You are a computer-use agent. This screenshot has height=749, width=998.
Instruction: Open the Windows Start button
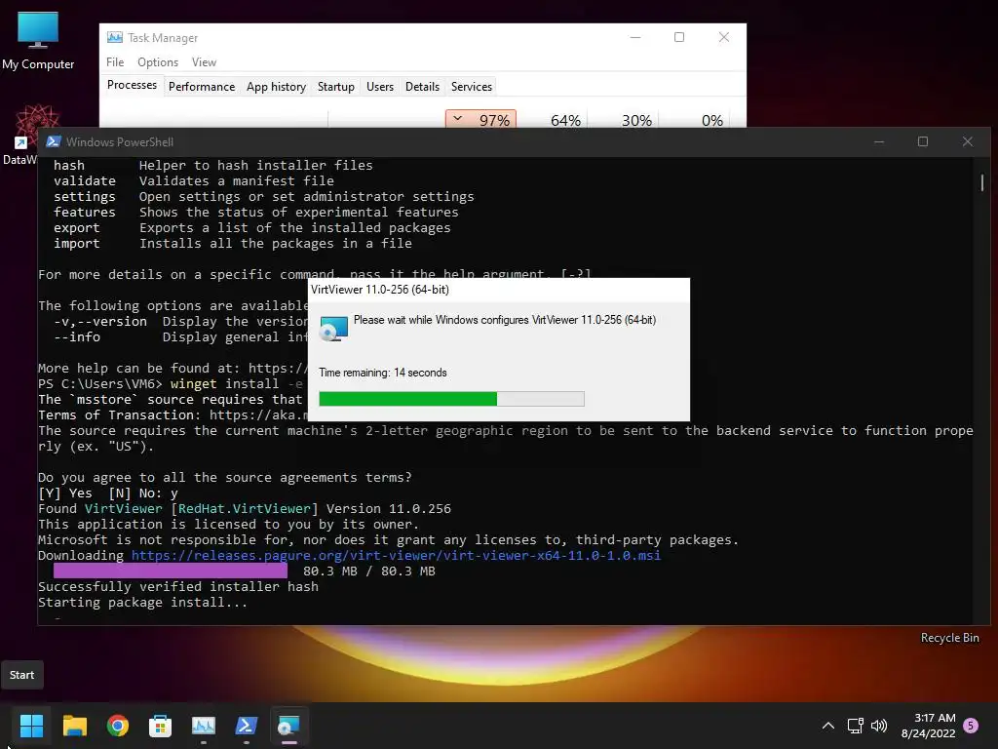click(31, 726)
